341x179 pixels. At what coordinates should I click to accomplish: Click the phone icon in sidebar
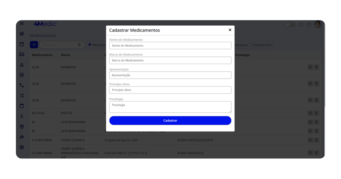(x=22, y=85)
